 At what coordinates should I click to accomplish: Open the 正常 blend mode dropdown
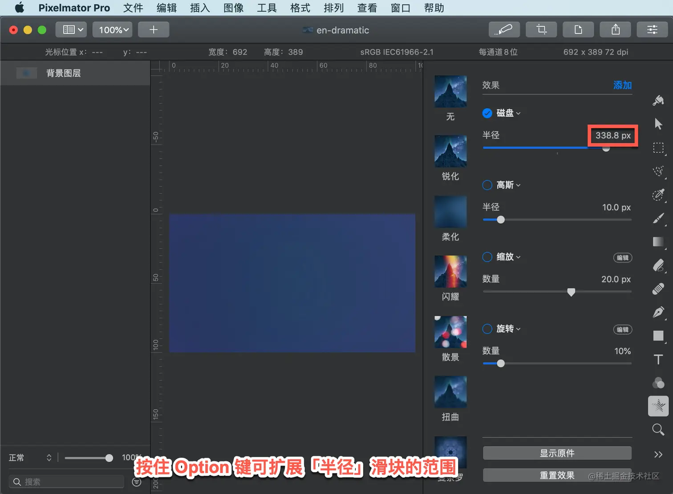30,457
